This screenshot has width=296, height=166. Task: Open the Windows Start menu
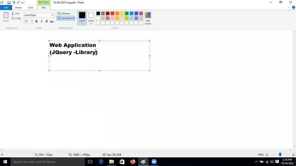[5, 162]
